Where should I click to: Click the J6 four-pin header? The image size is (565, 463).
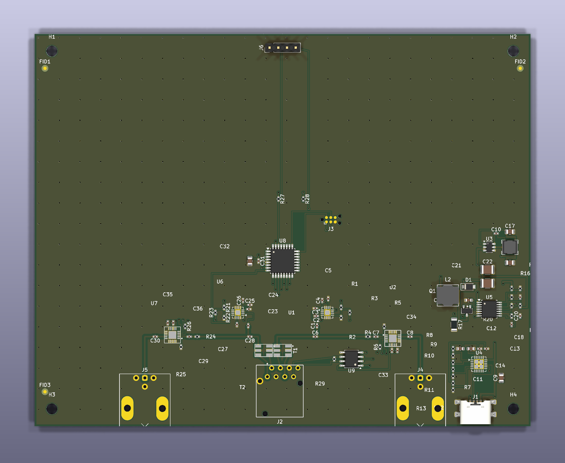(x=282, y=48)
